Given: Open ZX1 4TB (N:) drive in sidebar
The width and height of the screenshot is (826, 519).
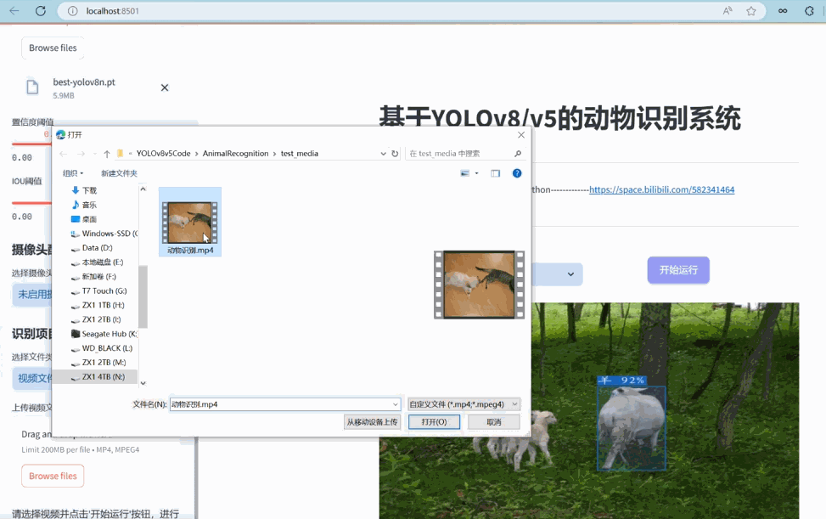Looking at the screenshot, I should pos(97,377).
